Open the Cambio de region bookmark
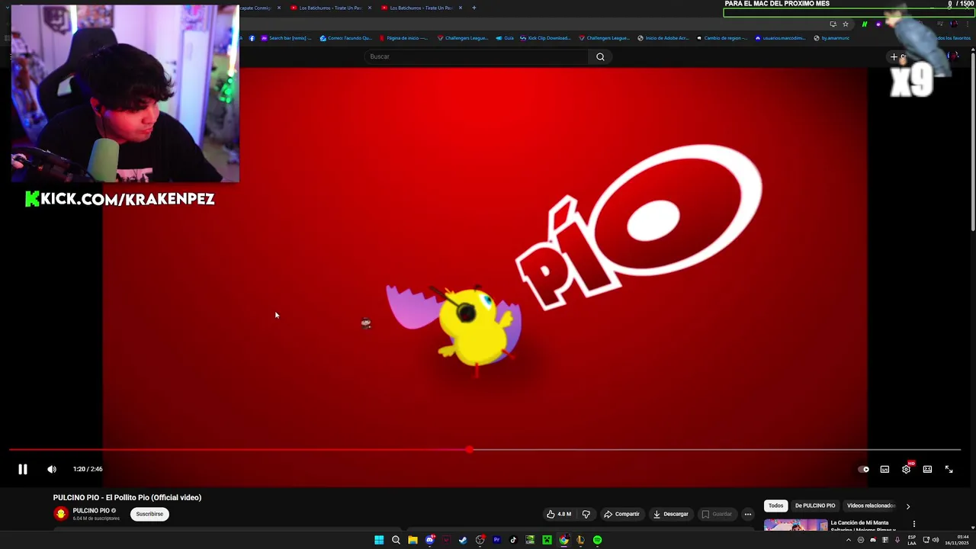The width and height of the screenshot is (976, 549). [x=722, y=38]
